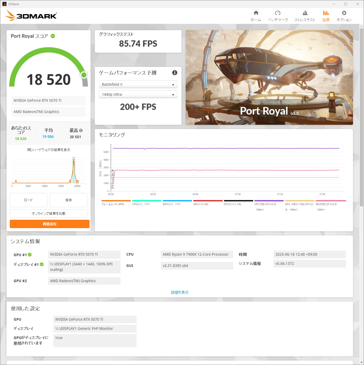This screenshot has width=364, height=365.
Task: Open the オプション settings tab
Action: (x=344, y=16)
